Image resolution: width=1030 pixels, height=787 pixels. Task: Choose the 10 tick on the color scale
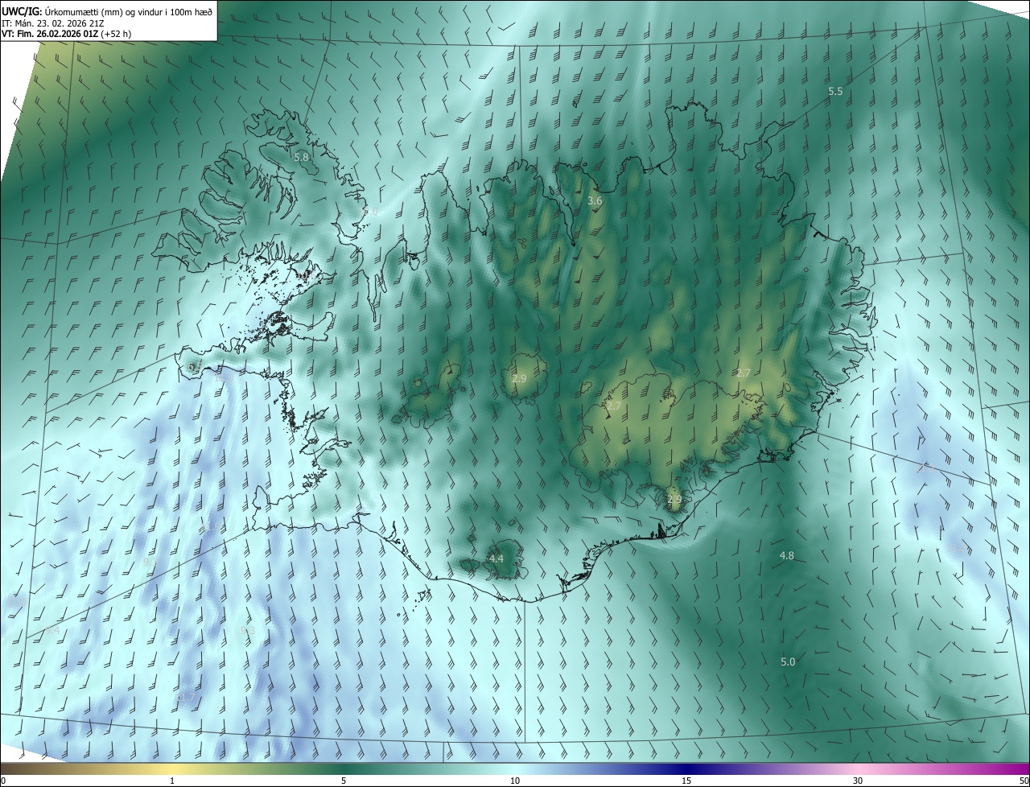point(515,781)
